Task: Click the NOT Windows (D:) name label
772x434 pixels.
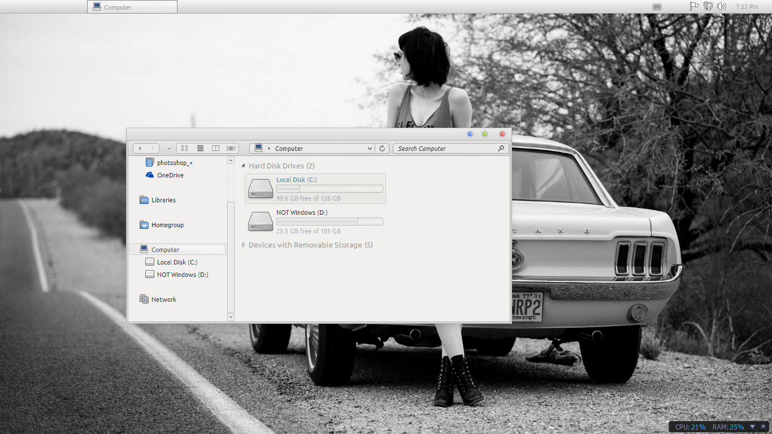Action: point(302,212)
